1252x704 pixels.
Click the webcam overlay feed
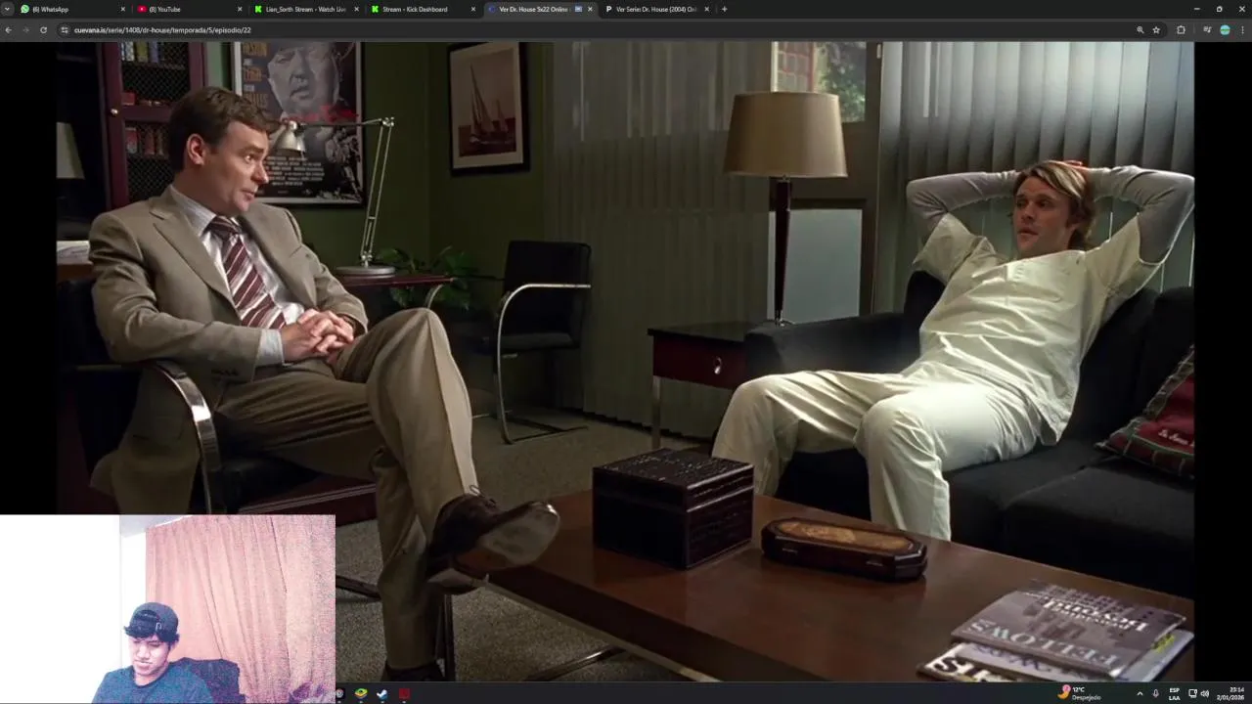point(167,609)
